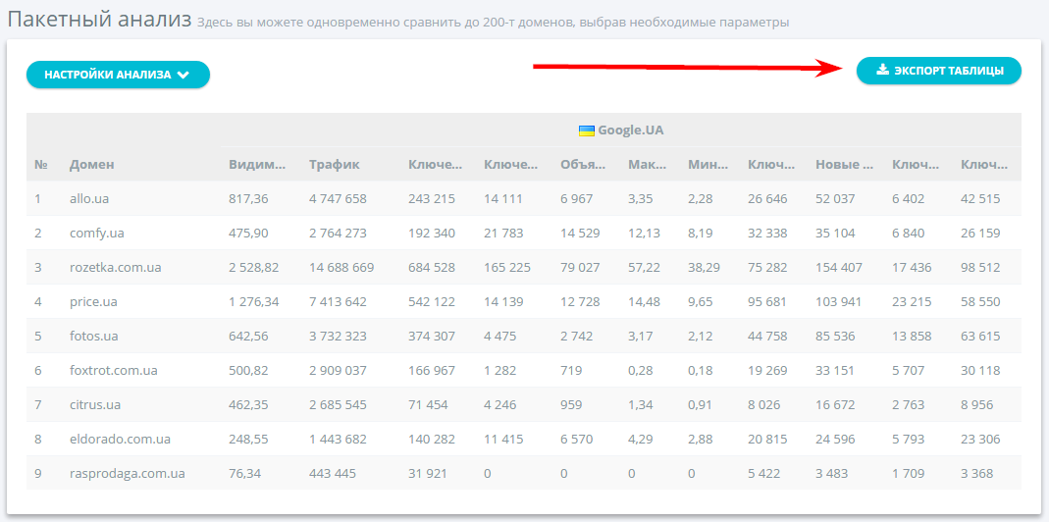Click the value 79 027
1049x522 pixels.
pos(580,268)
